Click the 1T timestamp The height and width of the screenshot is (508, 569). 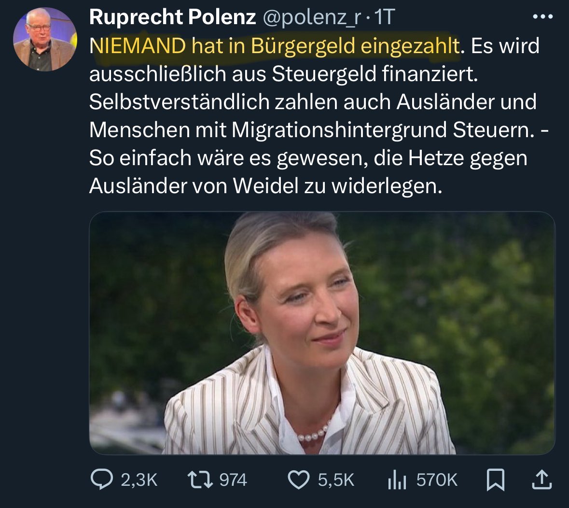pos(385,17)
